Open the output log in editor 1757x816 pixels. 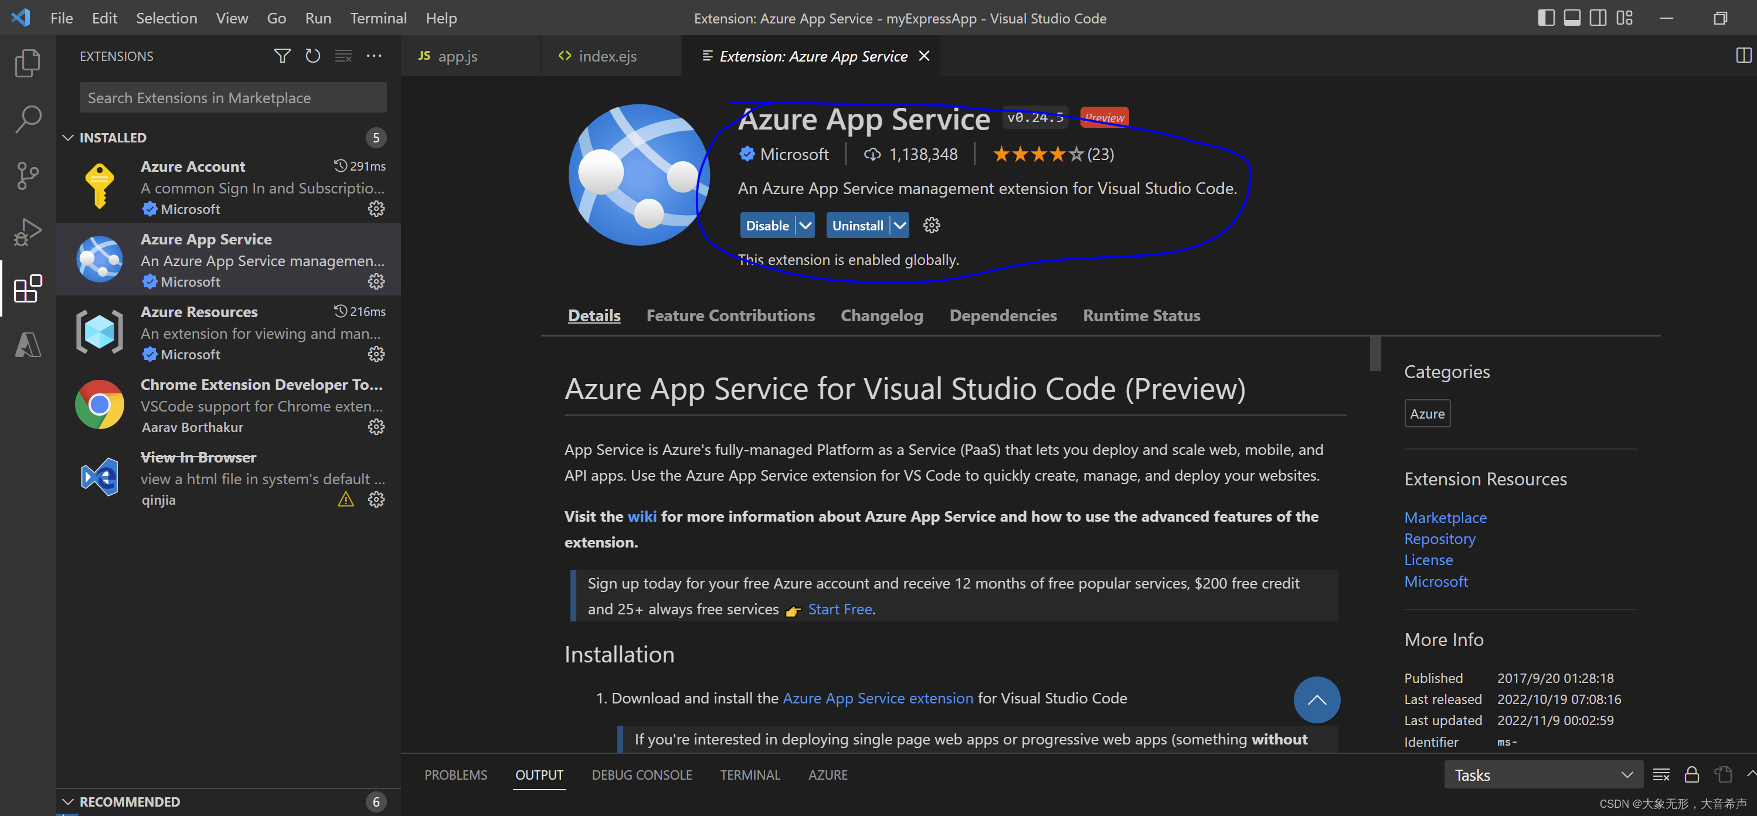tap(1723, 774)
